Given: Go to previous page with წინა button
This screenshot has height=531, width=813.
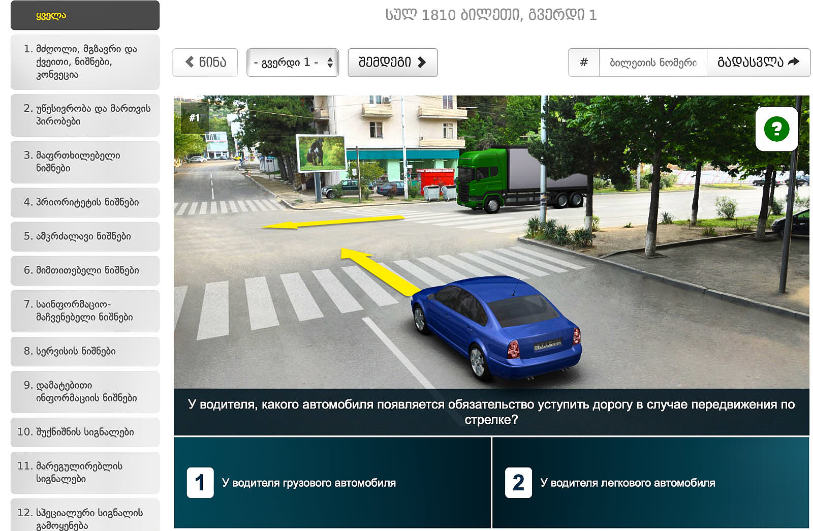Looking at the screenshot, I should coord(205,63).
